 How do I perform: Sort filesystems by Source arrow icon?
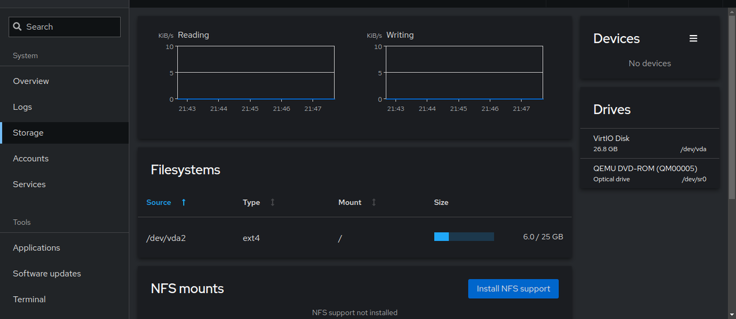183,203
